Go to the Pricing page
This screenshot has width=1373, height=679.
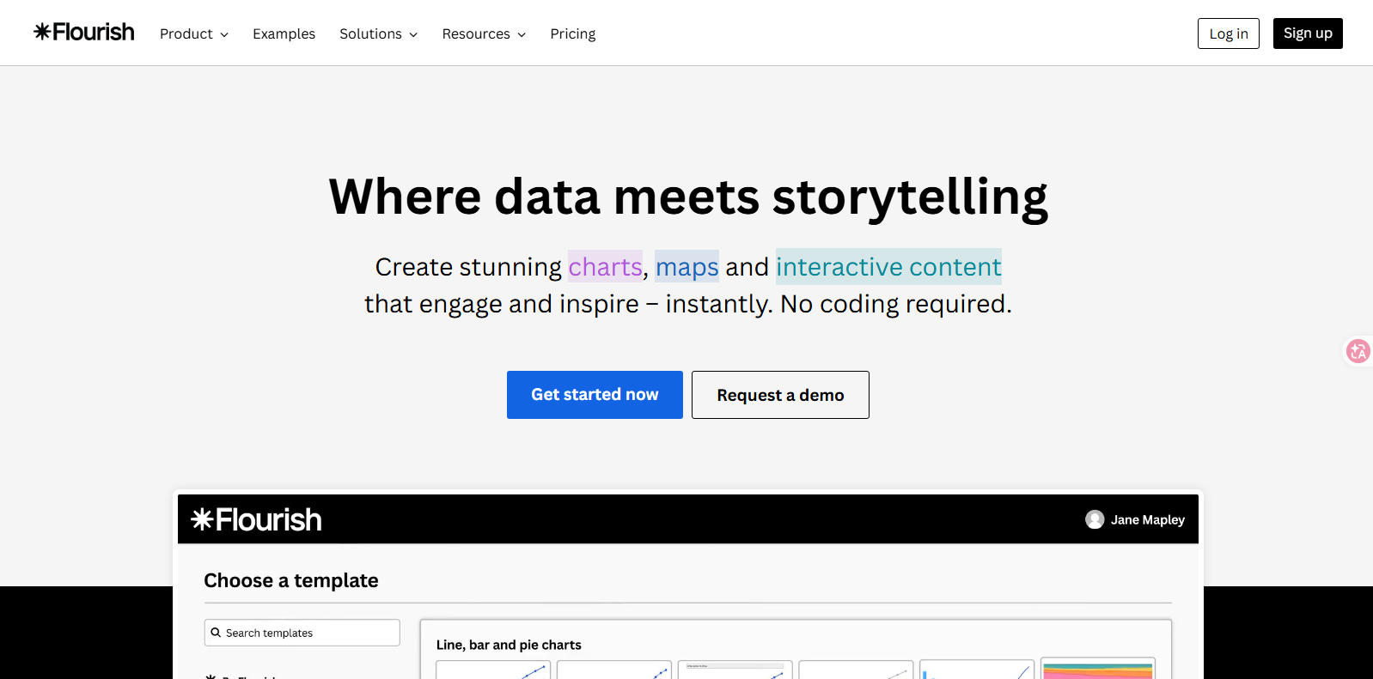pyautogui.click(x=573, y=33)
